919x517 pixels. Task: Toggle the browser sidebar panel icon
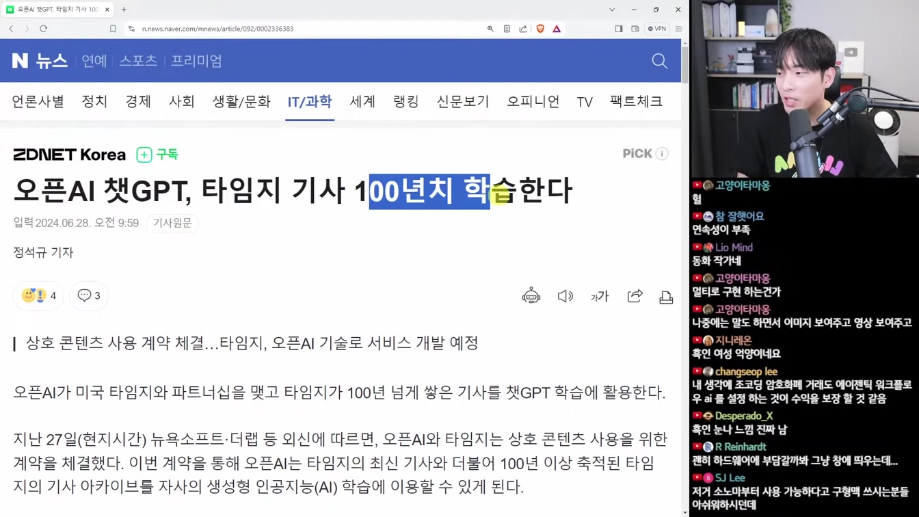(x=619, y=29)
